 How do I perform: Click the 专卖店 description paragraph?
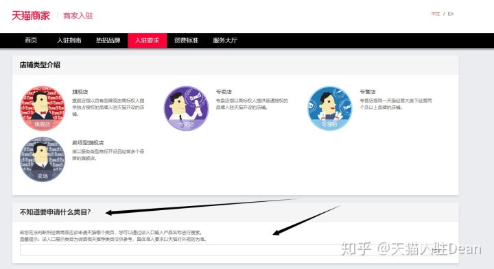[x=252, y=104]
